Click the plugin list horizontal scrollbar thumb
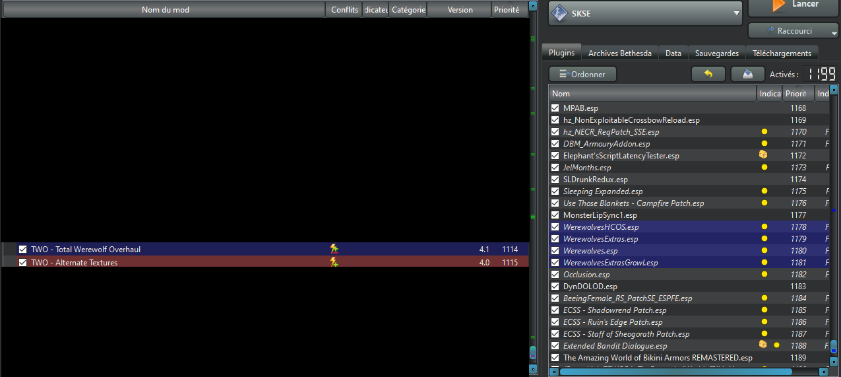 pos(675,372)
